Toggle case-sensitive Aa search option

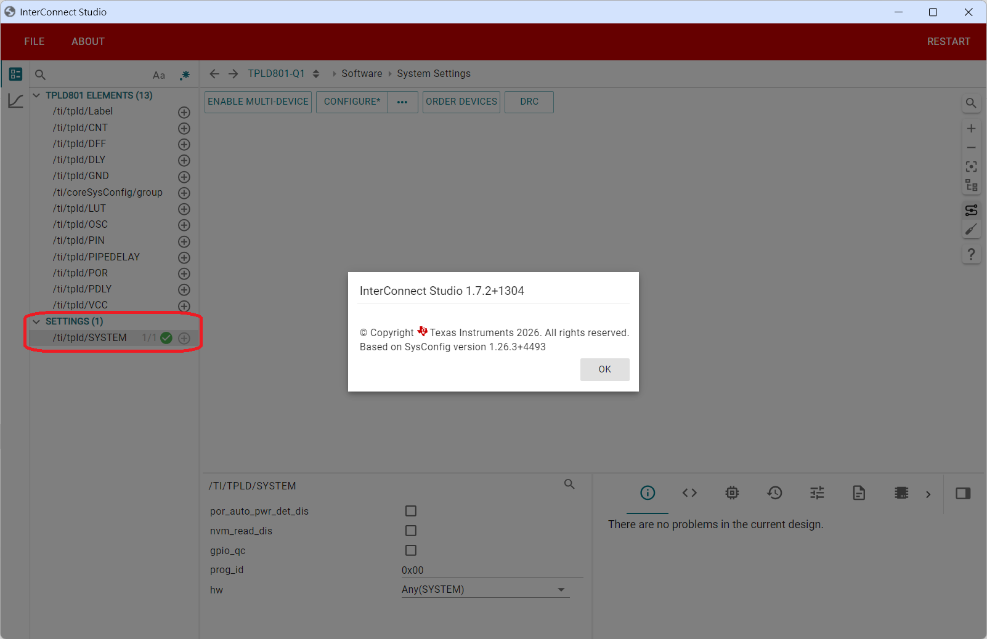(x=159, y=75)
